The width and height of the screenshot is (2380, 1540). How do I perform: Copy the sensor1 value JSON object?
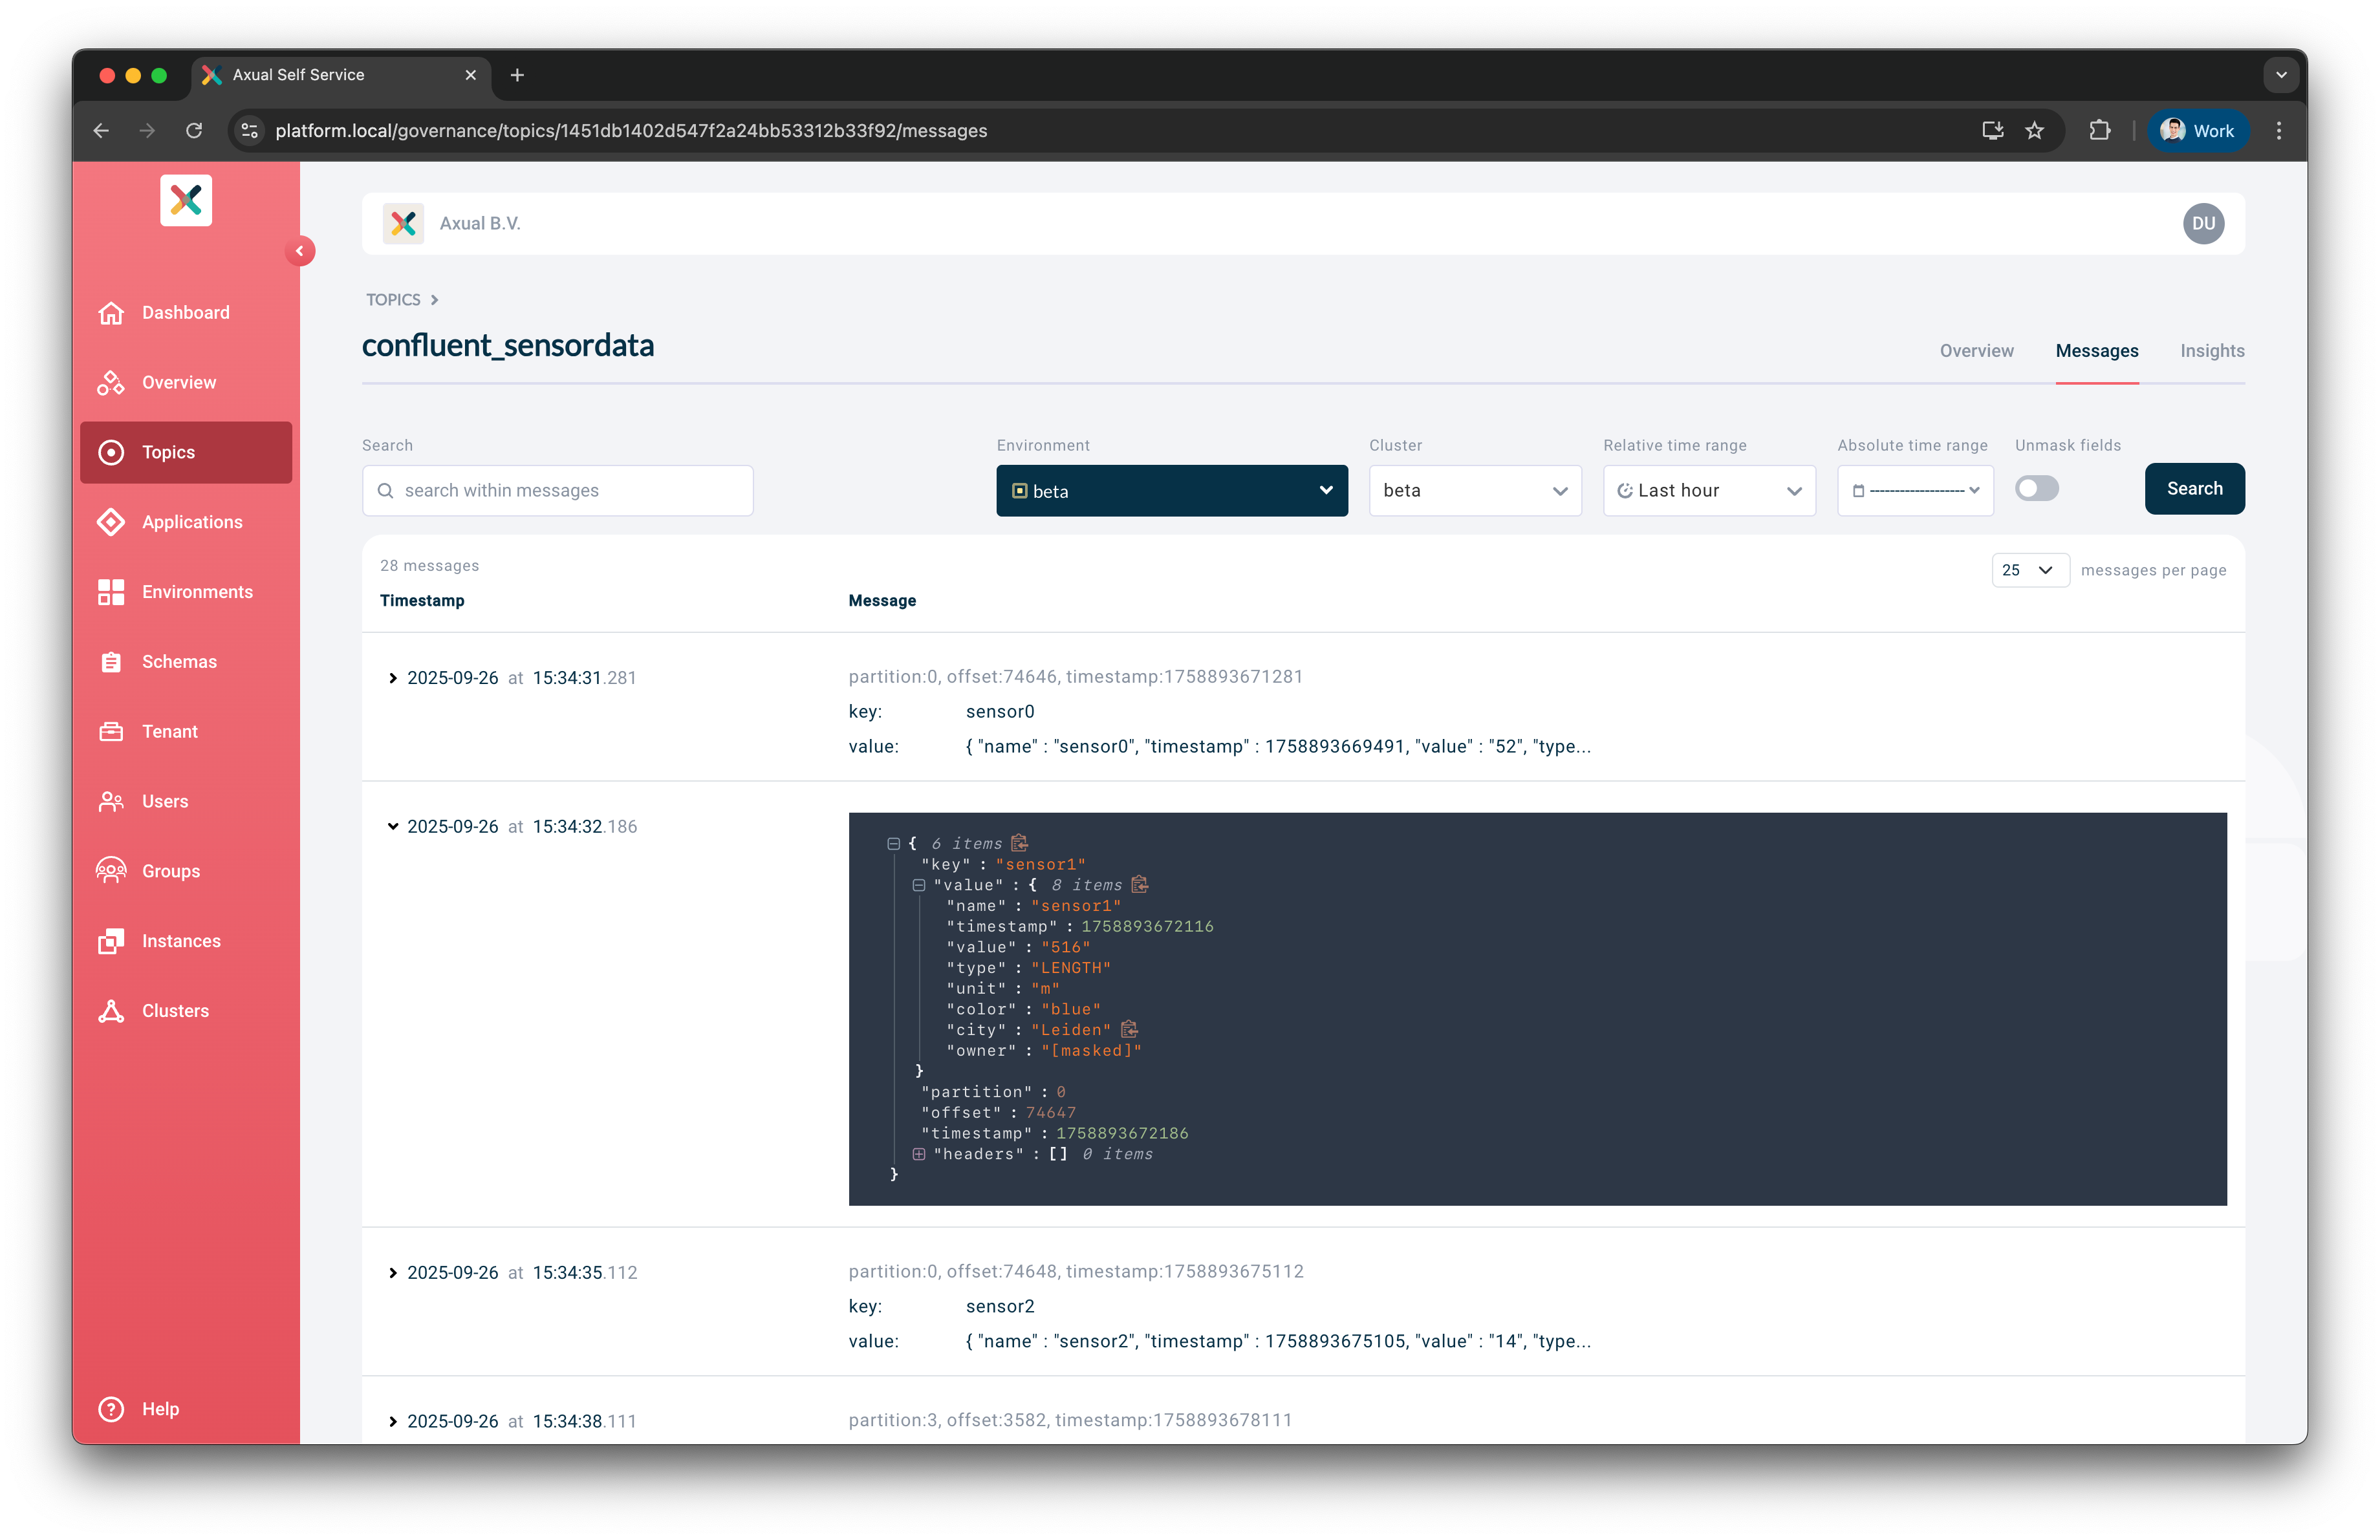pos(1139,884)
